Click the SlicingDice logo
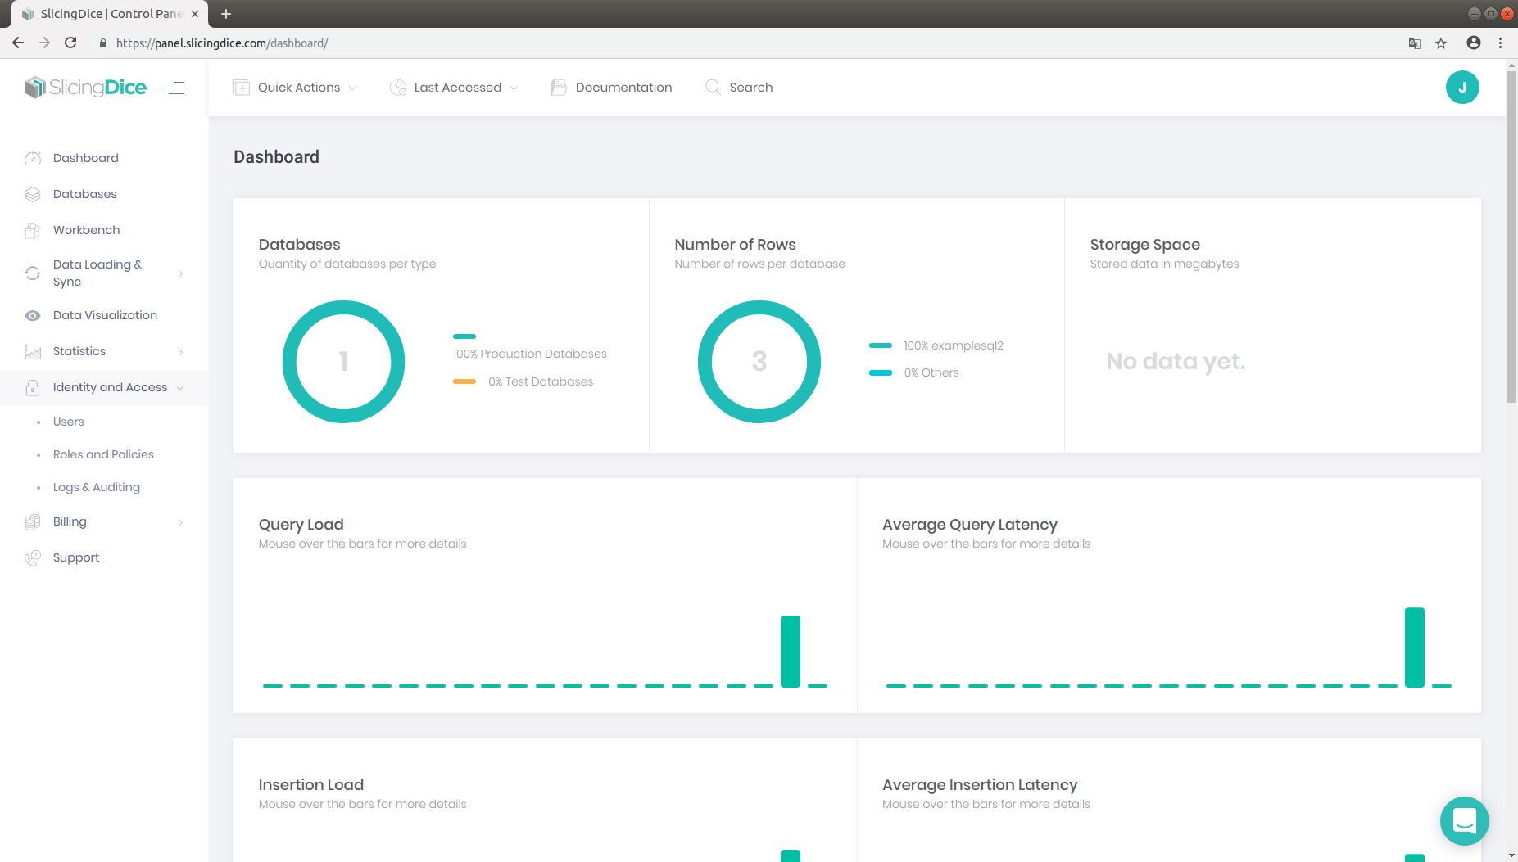This screenshot has height=862, width=1518. (x=85, y=88)
